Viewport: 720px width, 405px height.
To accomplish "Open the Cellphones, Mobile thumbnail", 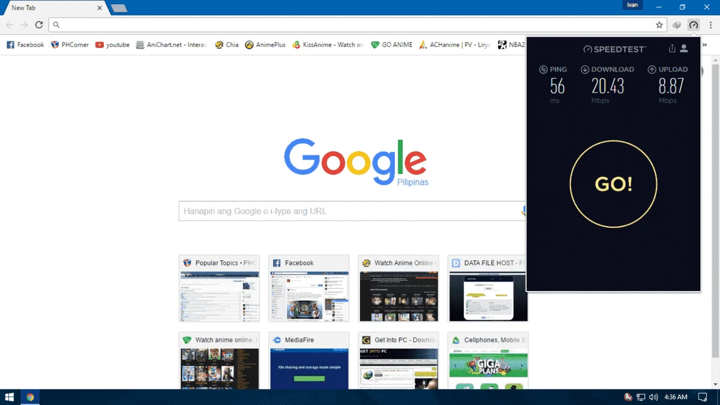I will (x=488, y=361).
